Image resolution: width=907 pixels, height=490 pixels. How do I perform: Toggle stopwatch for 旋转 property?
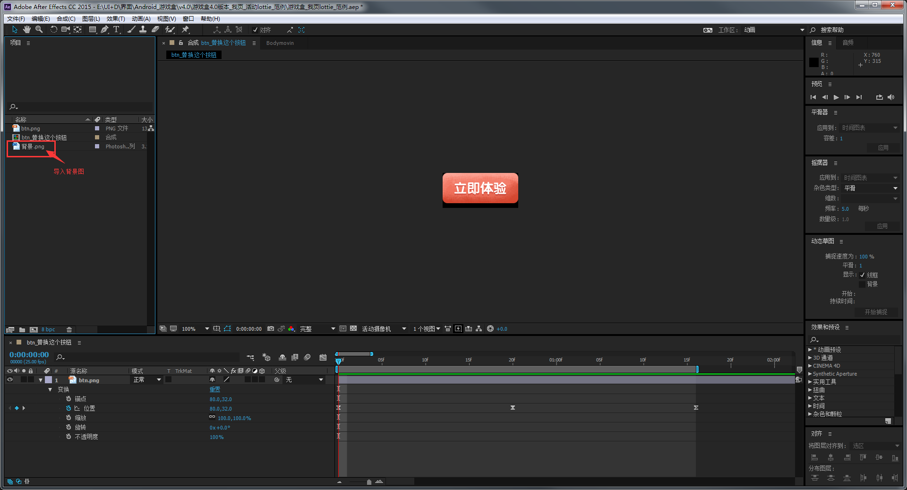pos(69,427)
